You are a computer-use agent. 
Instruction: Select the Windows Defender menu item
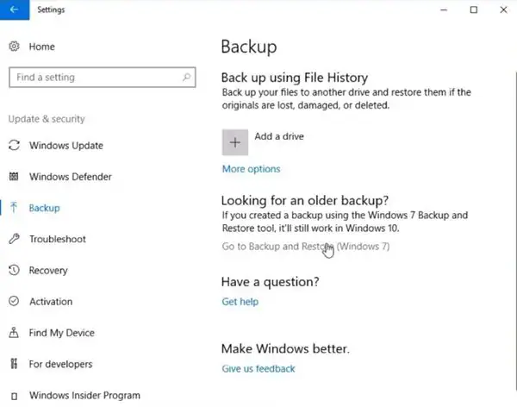coord(71,177)
